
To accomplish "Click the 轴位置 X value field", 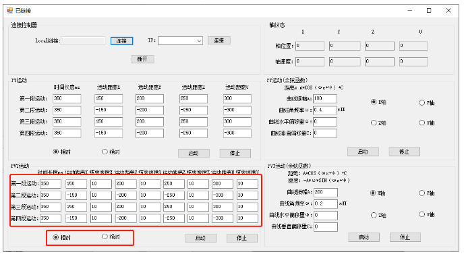I will click(310, 46).
